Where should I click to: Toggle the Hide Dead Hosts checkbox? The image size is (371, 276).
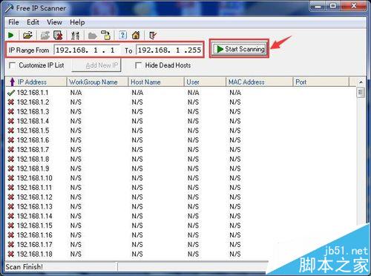tap(138, 65)
